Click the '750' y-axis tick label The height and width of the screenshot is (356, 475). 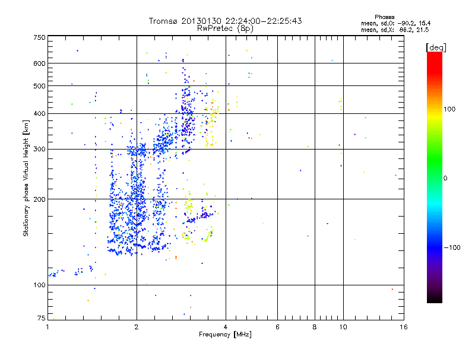pyautogui.click(x=39, y=37)
